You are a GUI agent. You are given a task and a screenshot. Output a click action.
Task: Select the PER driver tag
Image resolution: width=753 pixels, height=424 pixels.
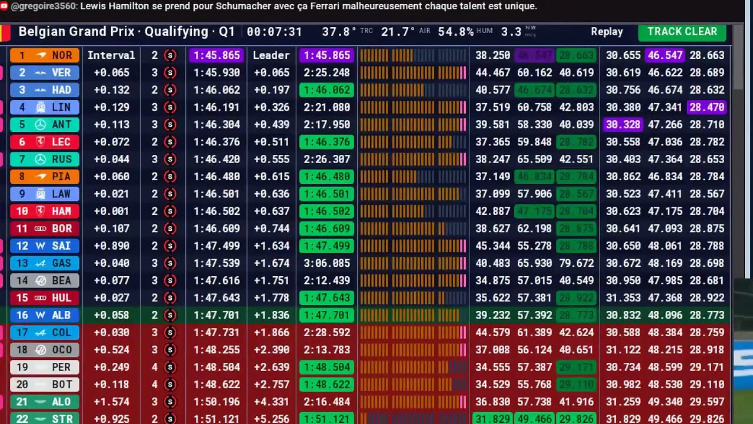coord(44,367)
